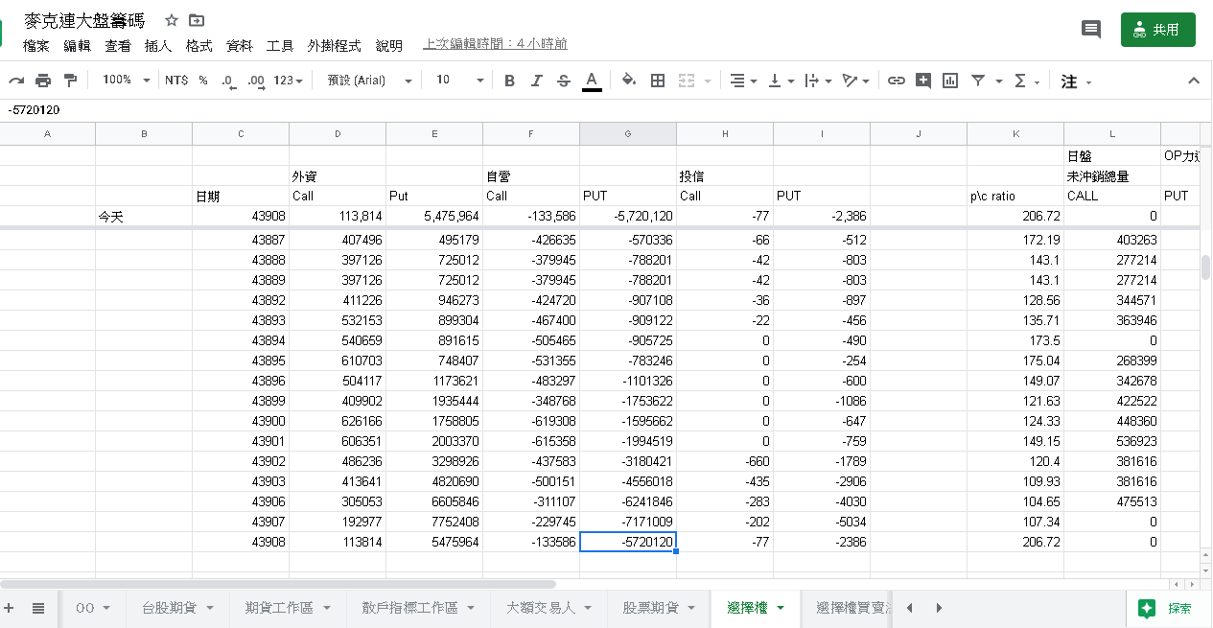Image resolution: width=1213 pixels, height=628 pixels.
Task: Toggle strikethrough formatting
Action: tap(564, 81)
